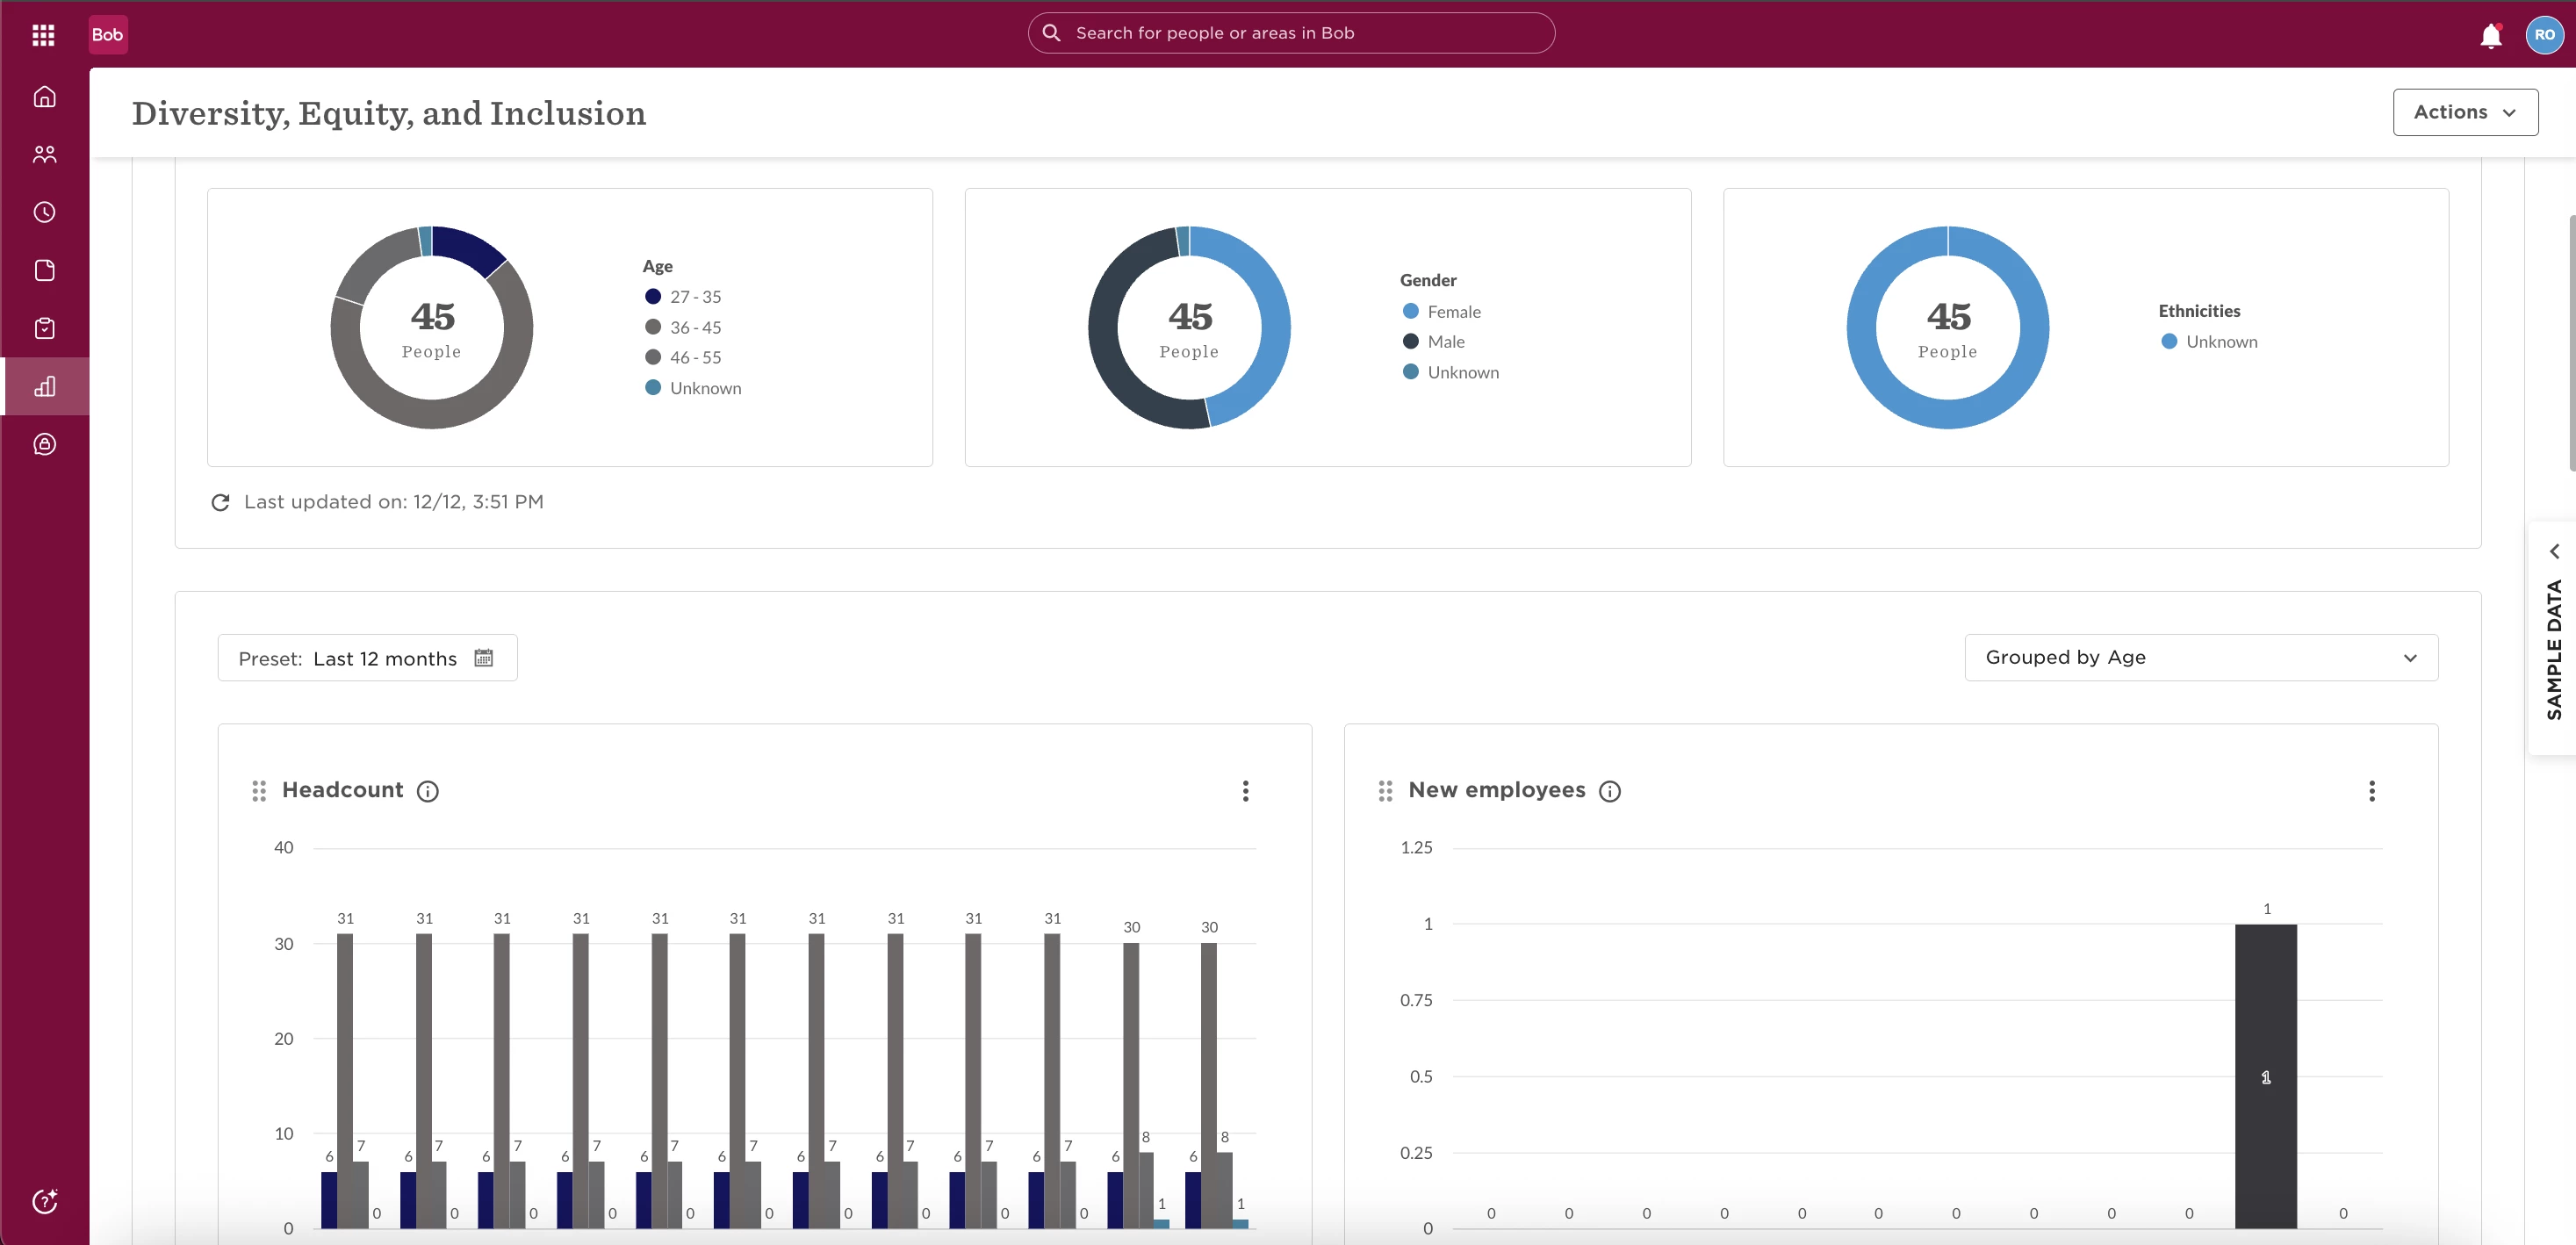Open the Docs page sidebar icon
Viewport: 2576px width, 1245px height.
click(x=44, y=270)
